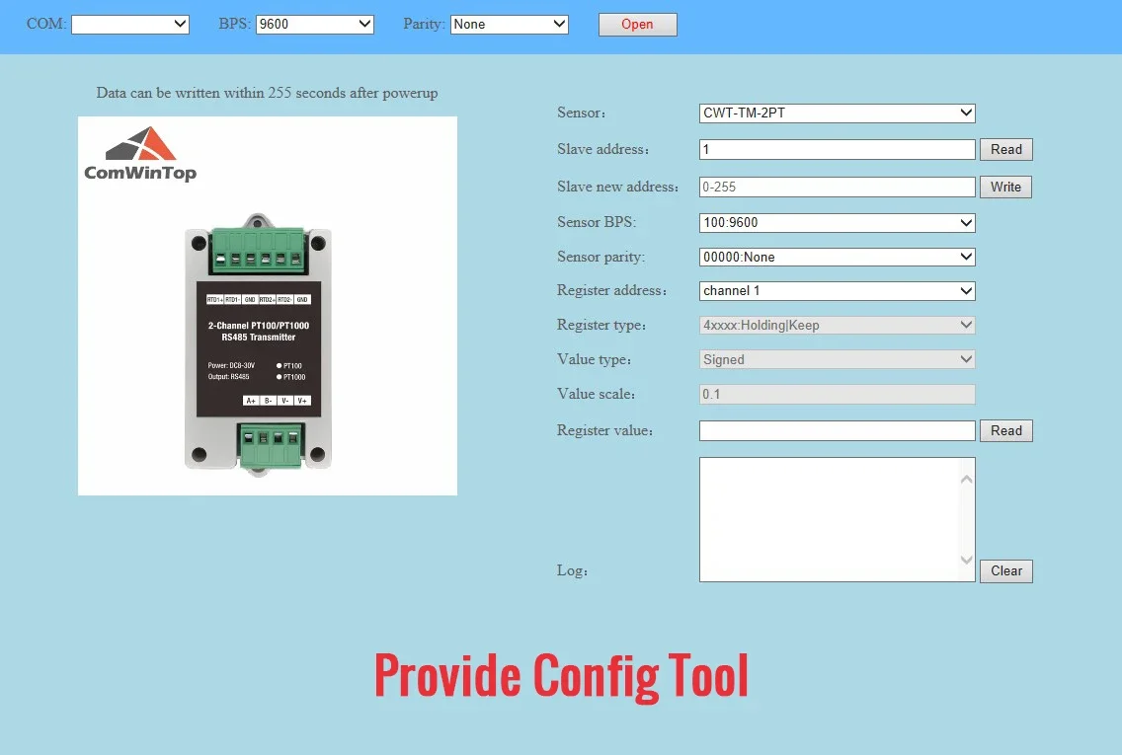Read the register value with Read button
1122x755 pixels.
coord(1006,430)
